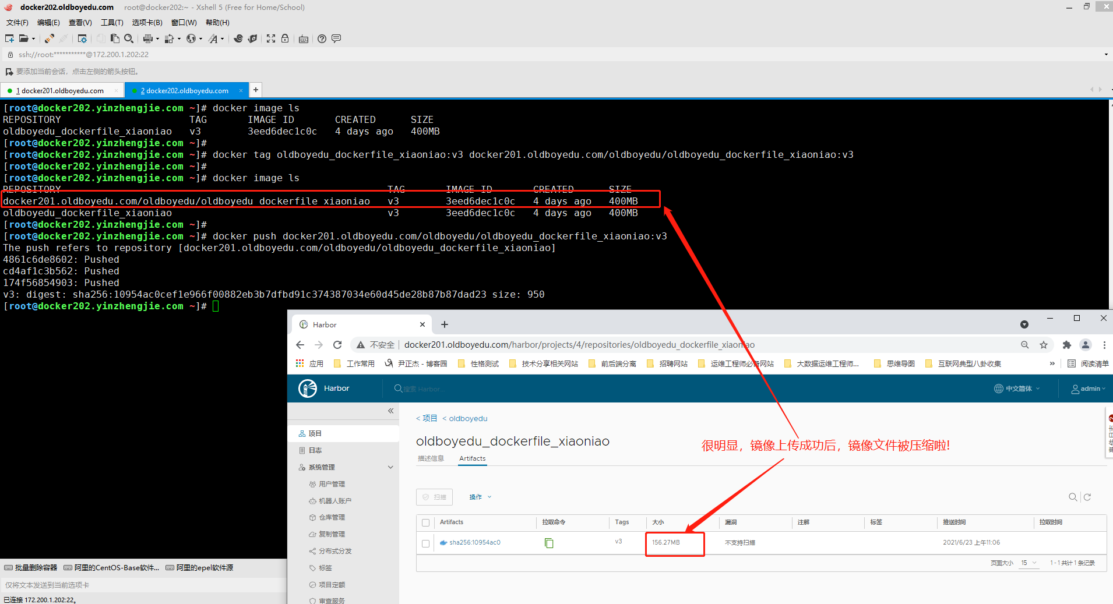Select the sha256:10954ac0 artifact row checkbox
This screenshot has width=1113, height=604.
coord(425,543)
